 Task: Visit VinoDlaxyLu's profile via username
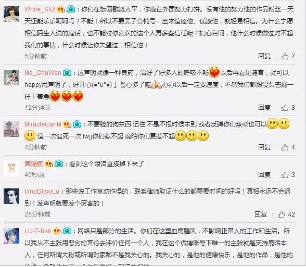(42, 192)
